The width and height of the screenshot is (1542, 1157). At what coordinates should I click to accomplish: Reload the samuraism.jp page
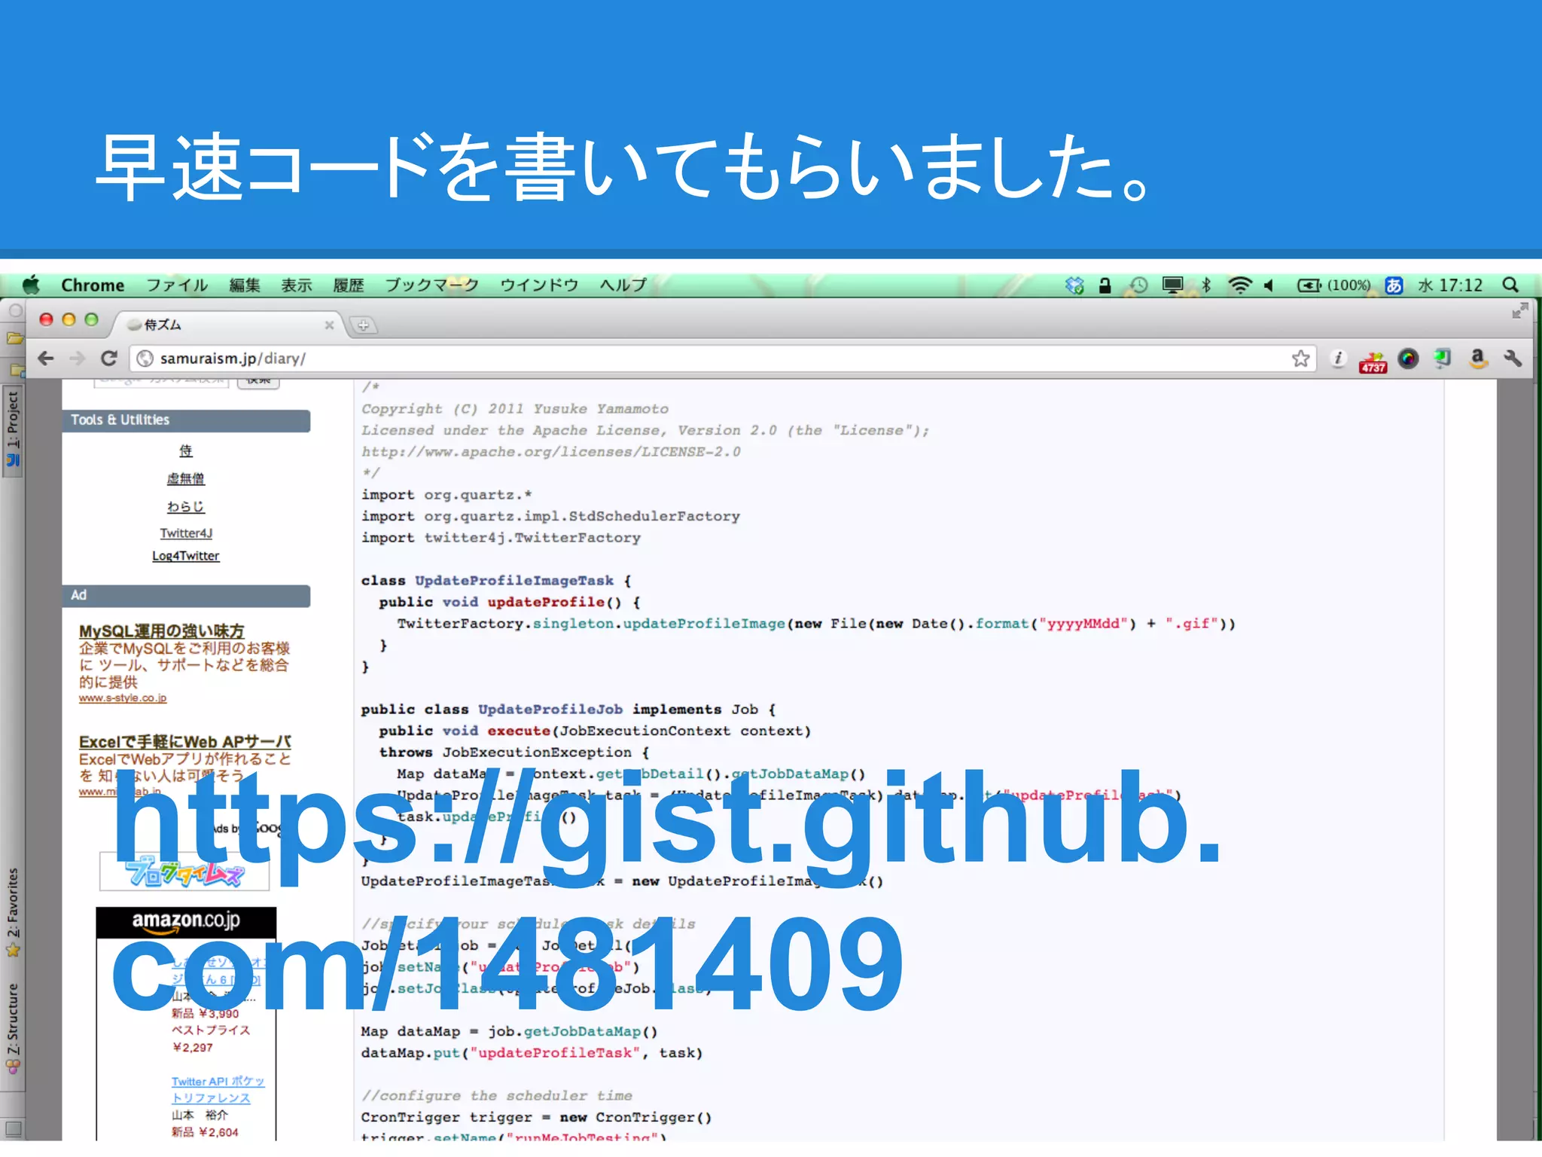pos(109,359)
